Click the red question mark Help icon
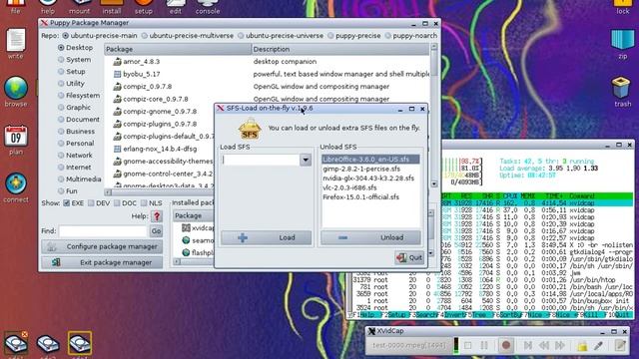639x359 pixels. tap(157, 216)
